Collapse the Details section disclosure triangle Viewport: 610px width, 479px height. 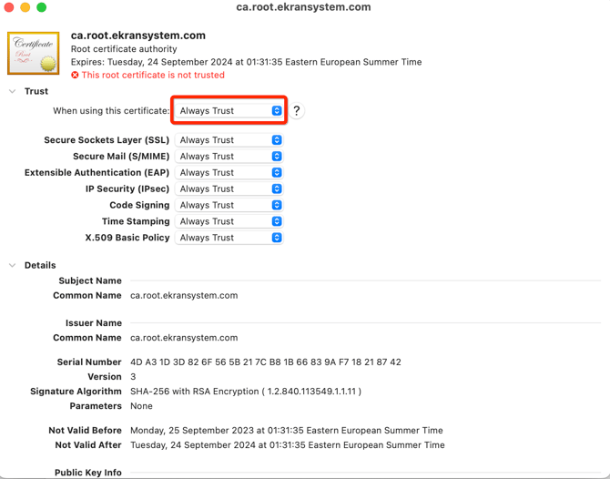[13, 265]
